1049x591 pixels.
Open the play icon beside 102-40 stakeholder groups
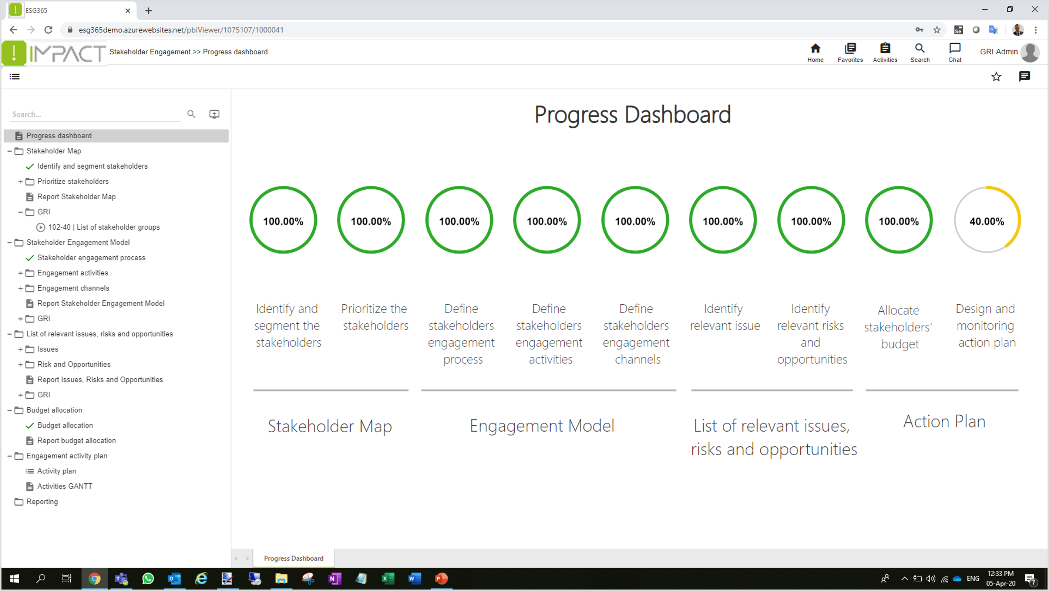40,227
